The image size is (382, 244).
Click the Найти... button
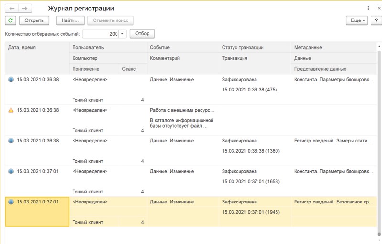click(x=70, y=20)
